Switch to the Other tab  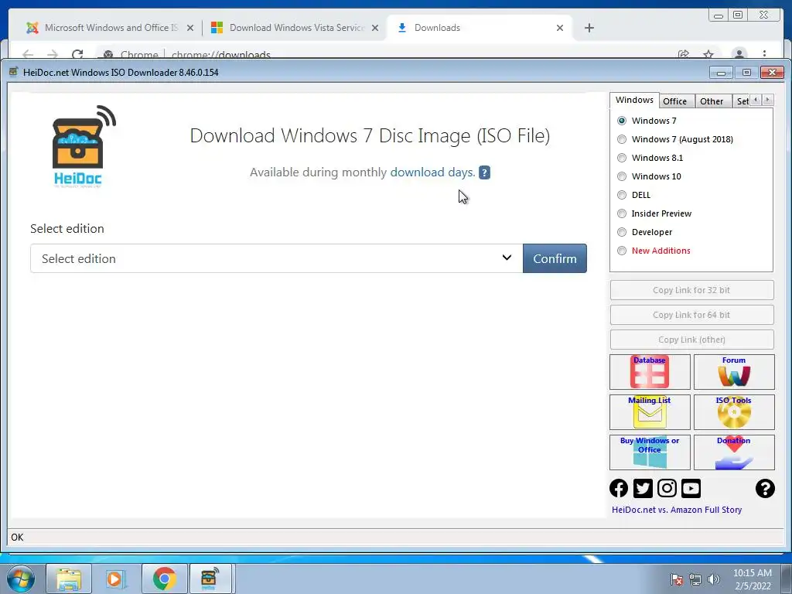[x=712, y=101]
